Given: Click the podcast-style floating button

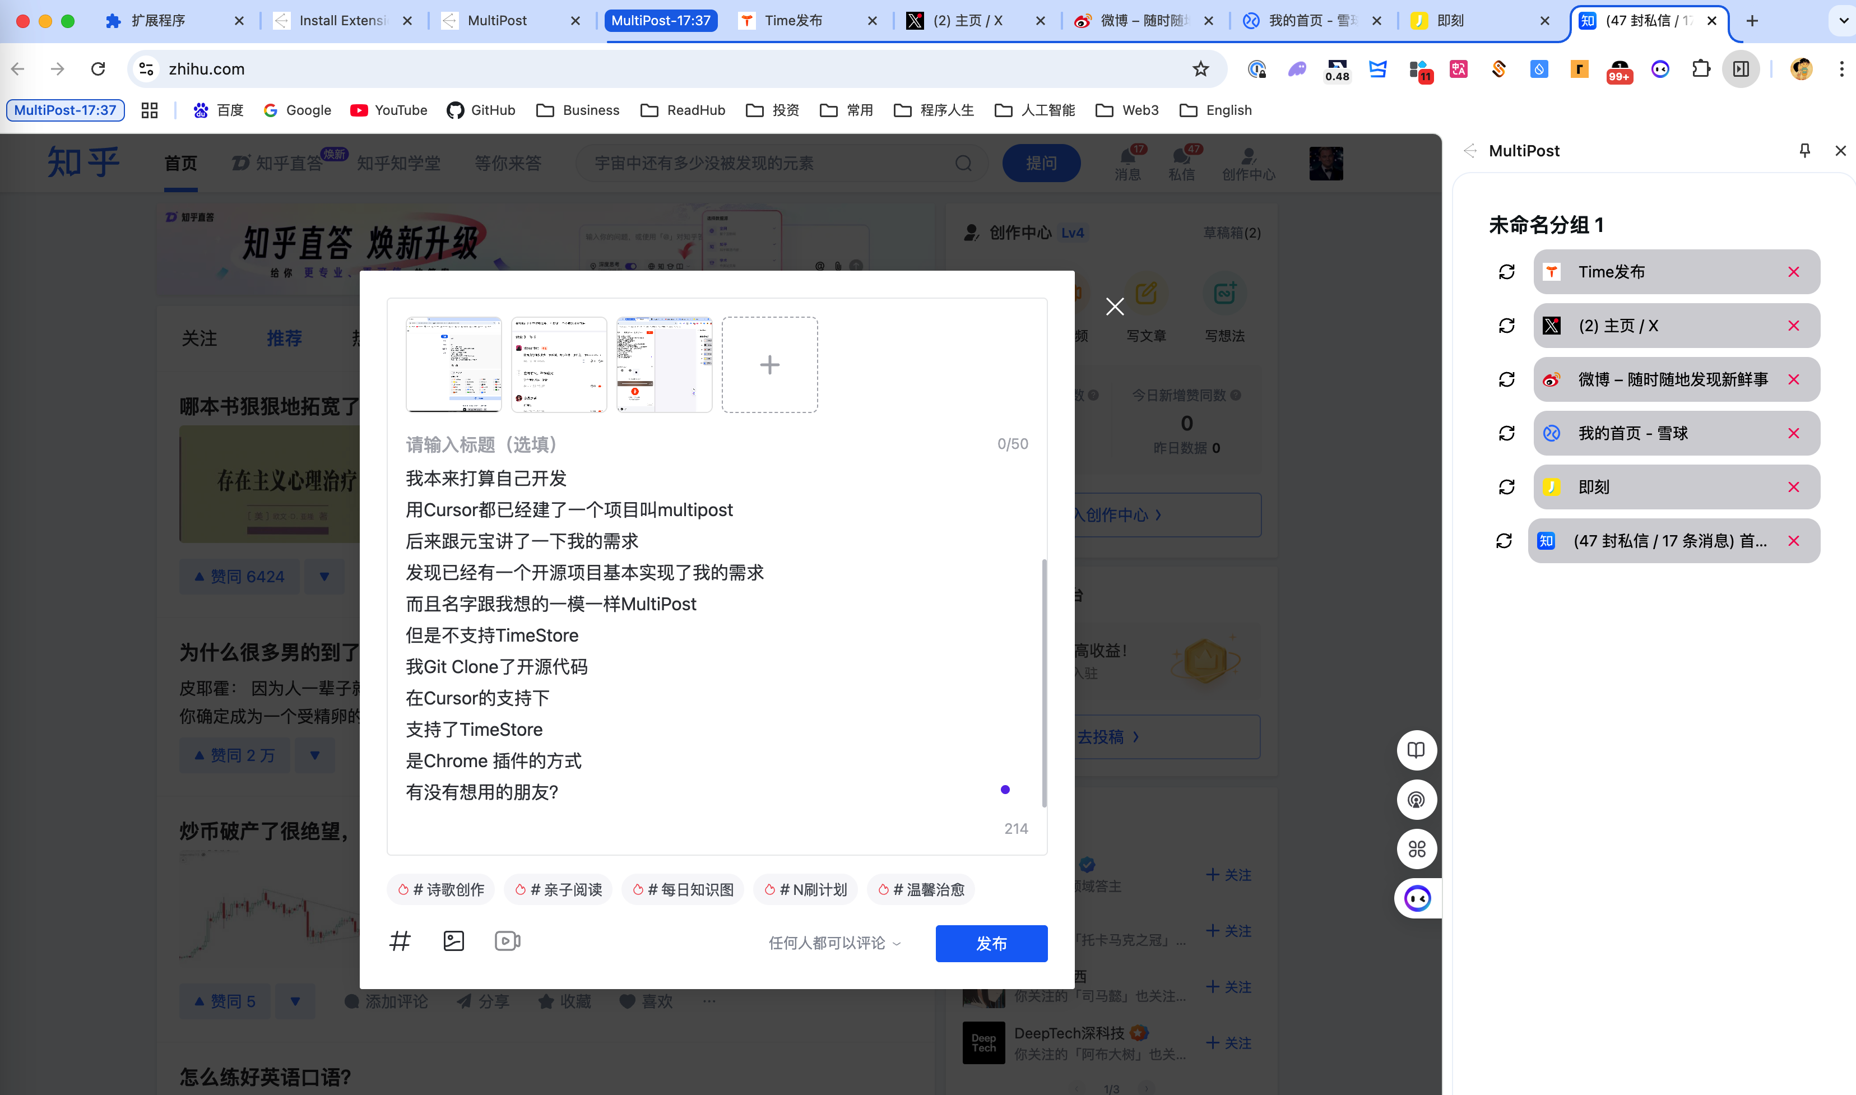Looking at the screenshot, I should coord(1416,800).
